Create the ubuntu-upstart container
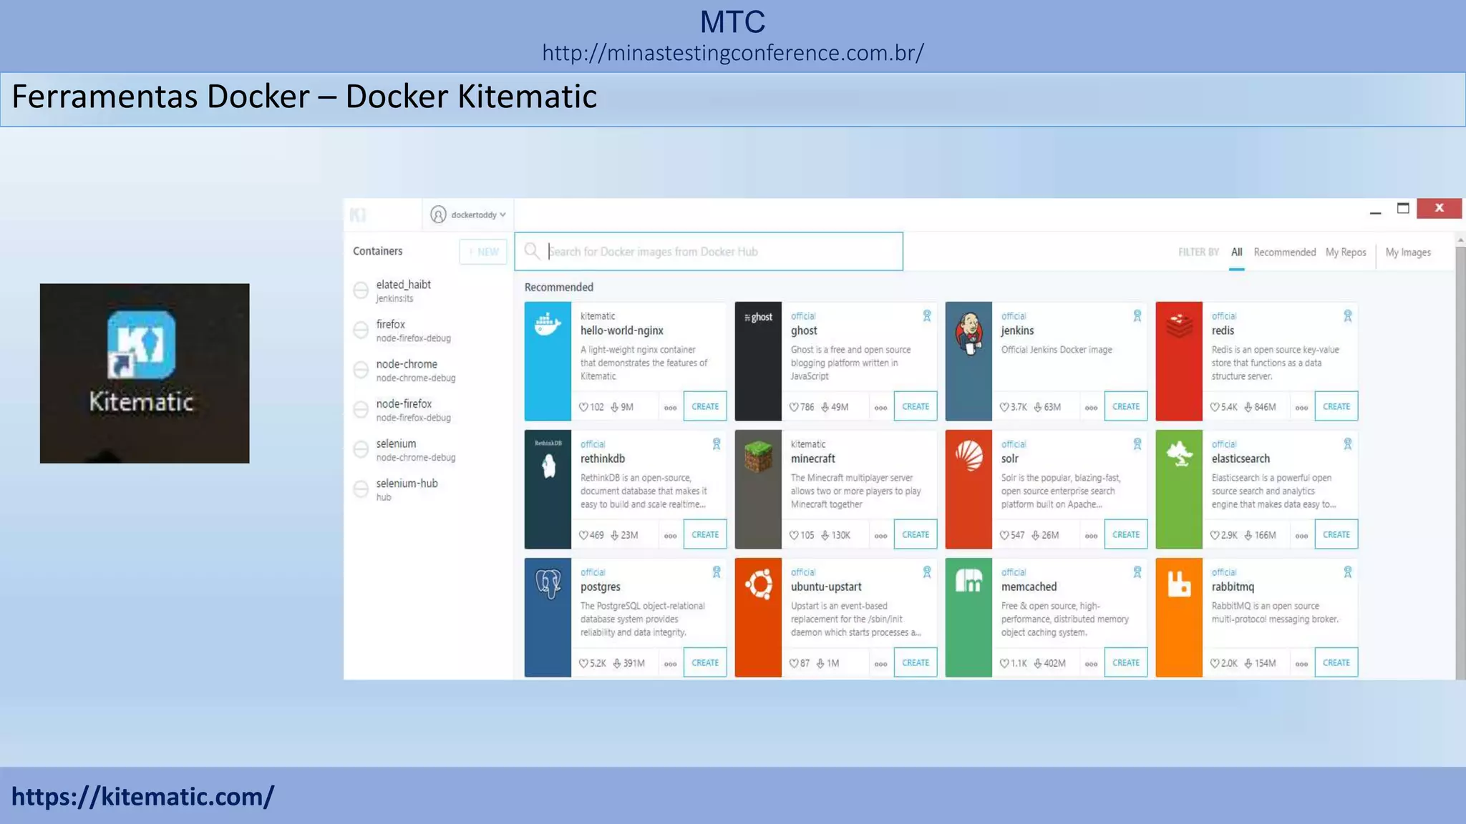The height and width of the screenshot is (824, 1466). pyautogui.click(x=916, y=662)
